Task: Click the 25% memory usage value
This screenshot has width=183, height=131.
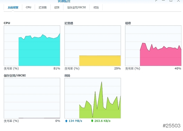Action: pos(117,69)
